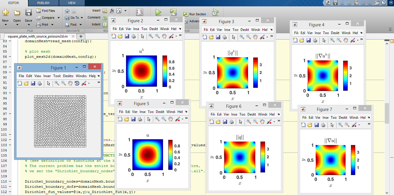Select the Brush data tool in Figure 3

click(262, 37)
